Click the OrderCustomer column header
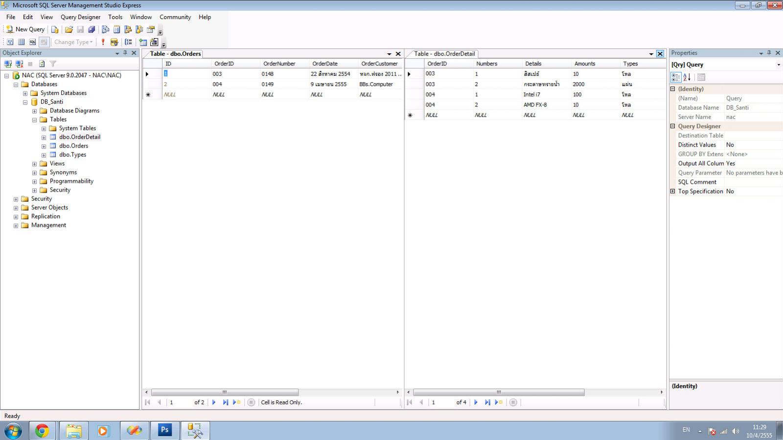This screenshot has width=783, height=440. pos(380,64)
